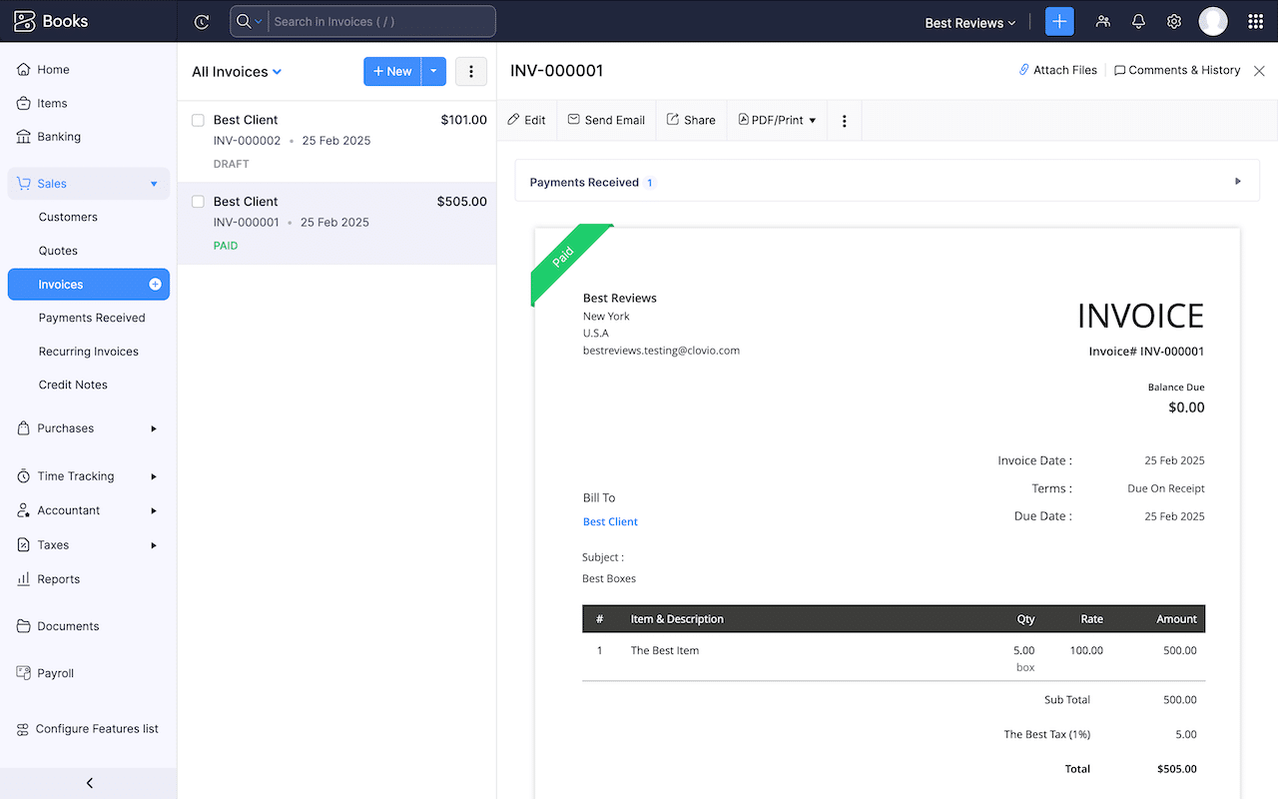1278x799 pixels.
Task: Click the Edit button for INV-000001
Action: click(x=526, y=120)
